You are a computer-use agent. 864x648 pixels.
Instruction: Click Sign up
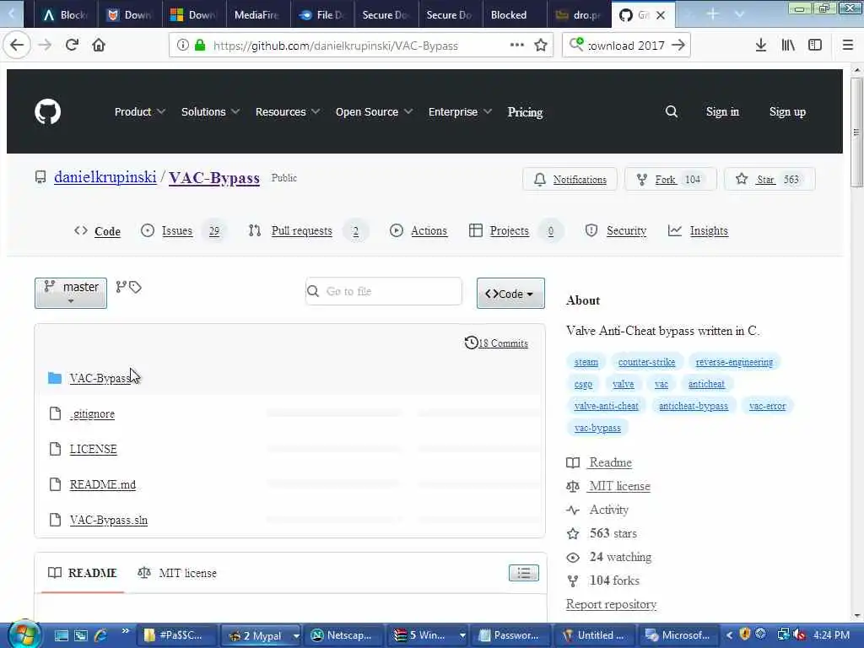click(x=787, y=112)
